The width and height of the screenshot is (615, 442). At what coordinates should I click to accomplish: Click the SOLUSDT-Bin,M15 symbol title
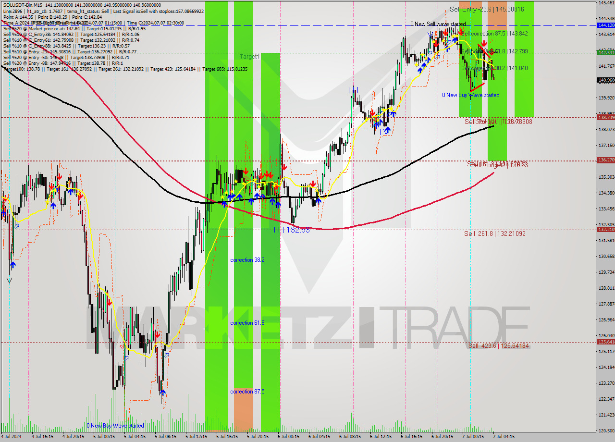[x=22, y=5]
